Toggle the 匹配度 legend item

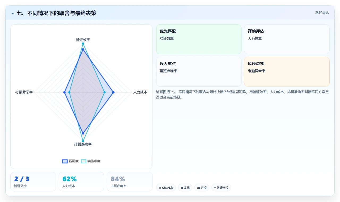[70, 161]
